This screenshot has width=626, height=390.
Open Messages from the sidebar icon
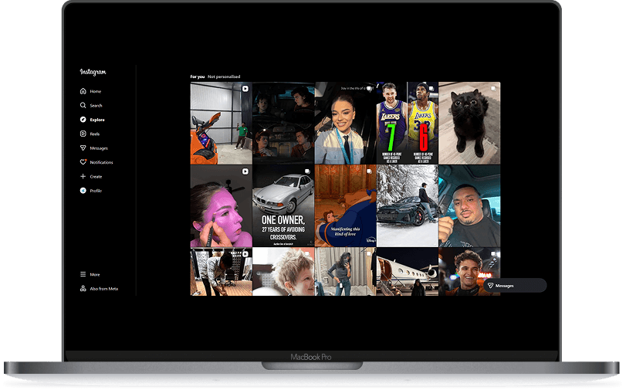coord(83,148)
